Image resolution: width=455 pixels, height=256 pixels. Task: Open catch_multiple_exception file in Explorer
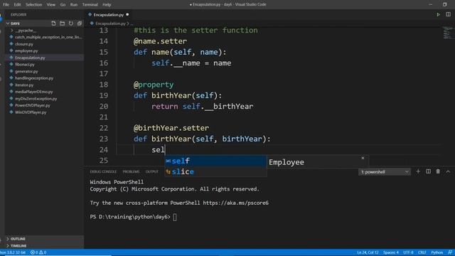click(48, 37)
